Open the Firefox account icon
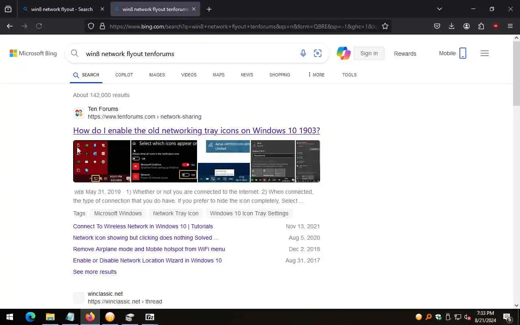520x325 pixels. coord(466,26)
